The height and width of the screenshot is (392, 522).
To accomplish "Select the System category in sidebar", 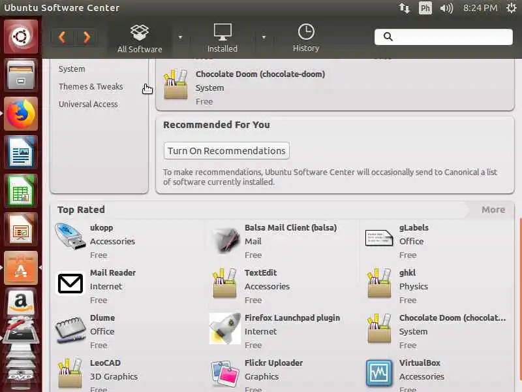I will pyautogui.click(x=72, y=69).
